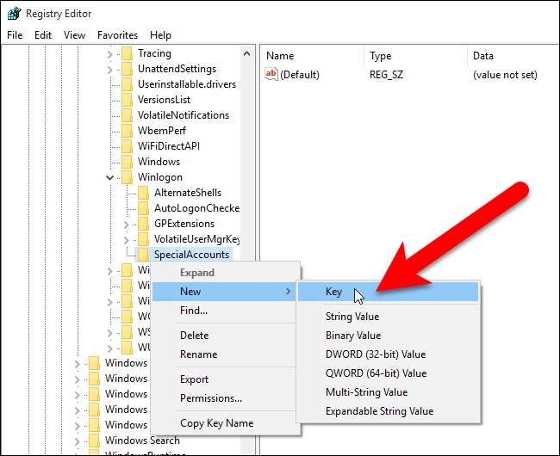
Task: Click the GPExtensions folder icon
Action: tap(144, 224)
